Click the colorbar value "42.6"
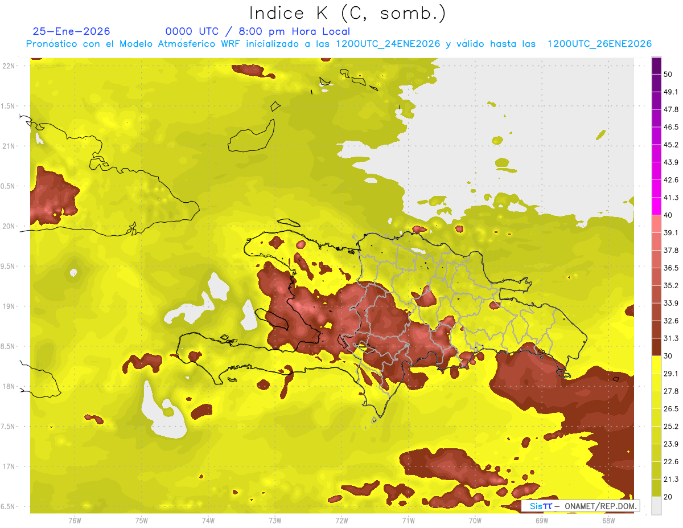The width and height of the screenshot is (683, 528). point(672,180)
